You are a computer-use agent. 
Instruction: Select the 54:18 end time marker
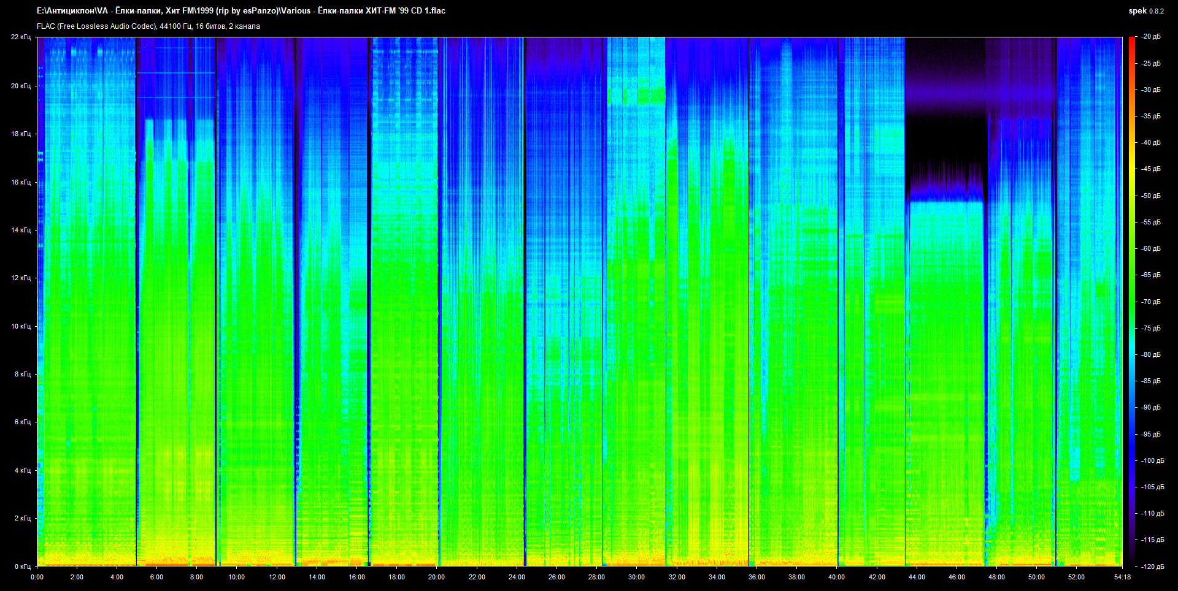point(1122,577)
